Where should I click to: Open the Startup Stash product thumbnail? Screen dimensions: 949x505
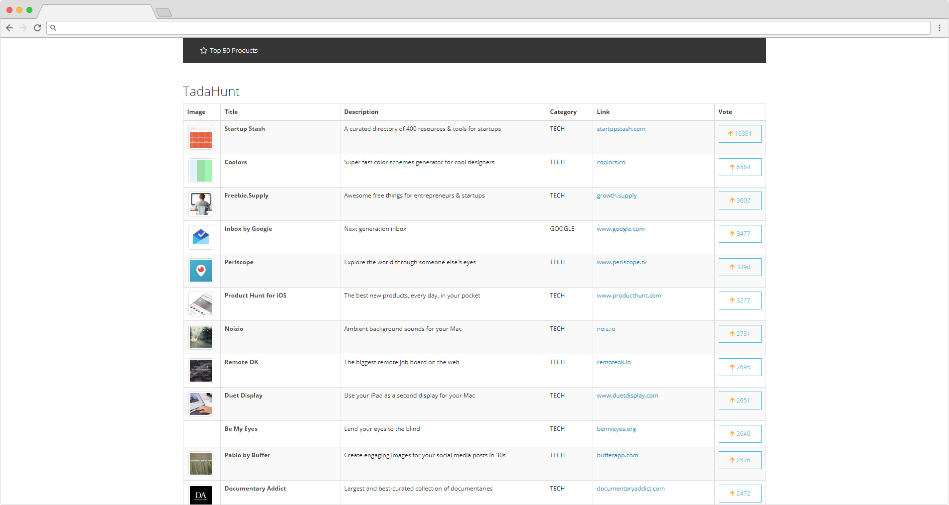pyautogui.click(x=201, y=138)
